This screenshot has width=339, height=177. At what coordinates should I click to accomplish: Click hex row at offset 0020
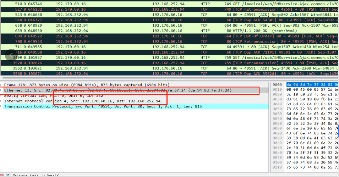click(305, 94)
